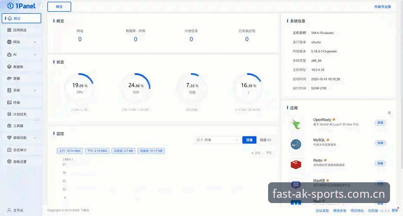Click the AI robot icon
The height and width of the screenshot is (216, 403).
click(9, 54)
